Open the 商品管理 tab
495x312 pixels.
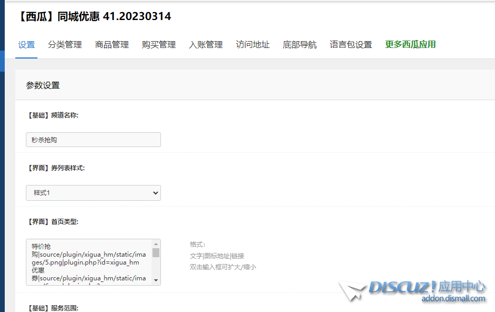(x=112, y=45)
